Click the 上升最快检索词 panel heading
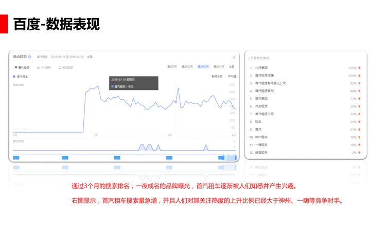 tap(258, 58)
